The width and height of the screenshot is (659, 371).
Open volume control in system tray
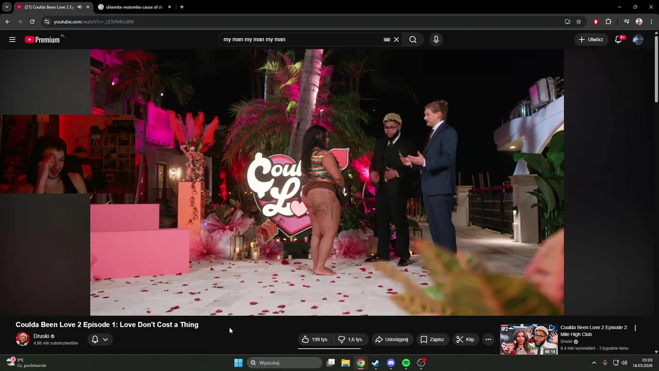[x=625, y=363]
